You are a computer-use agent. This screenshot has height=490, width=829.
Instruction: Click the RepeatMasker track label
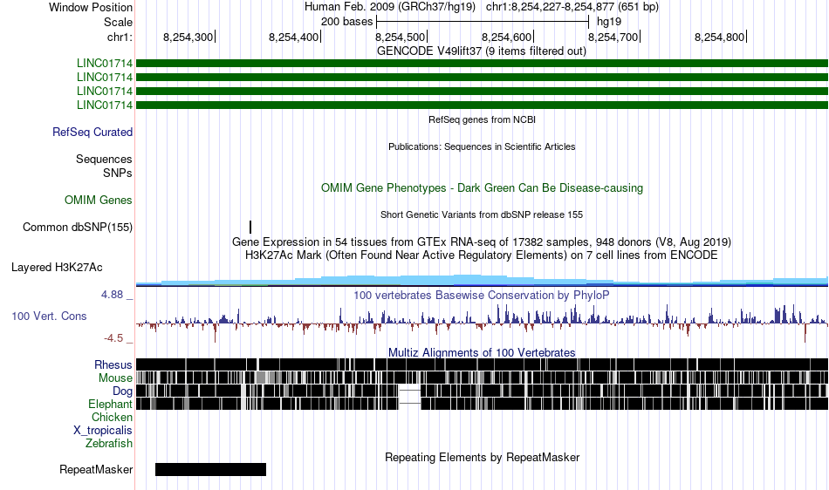coord(96,469)
